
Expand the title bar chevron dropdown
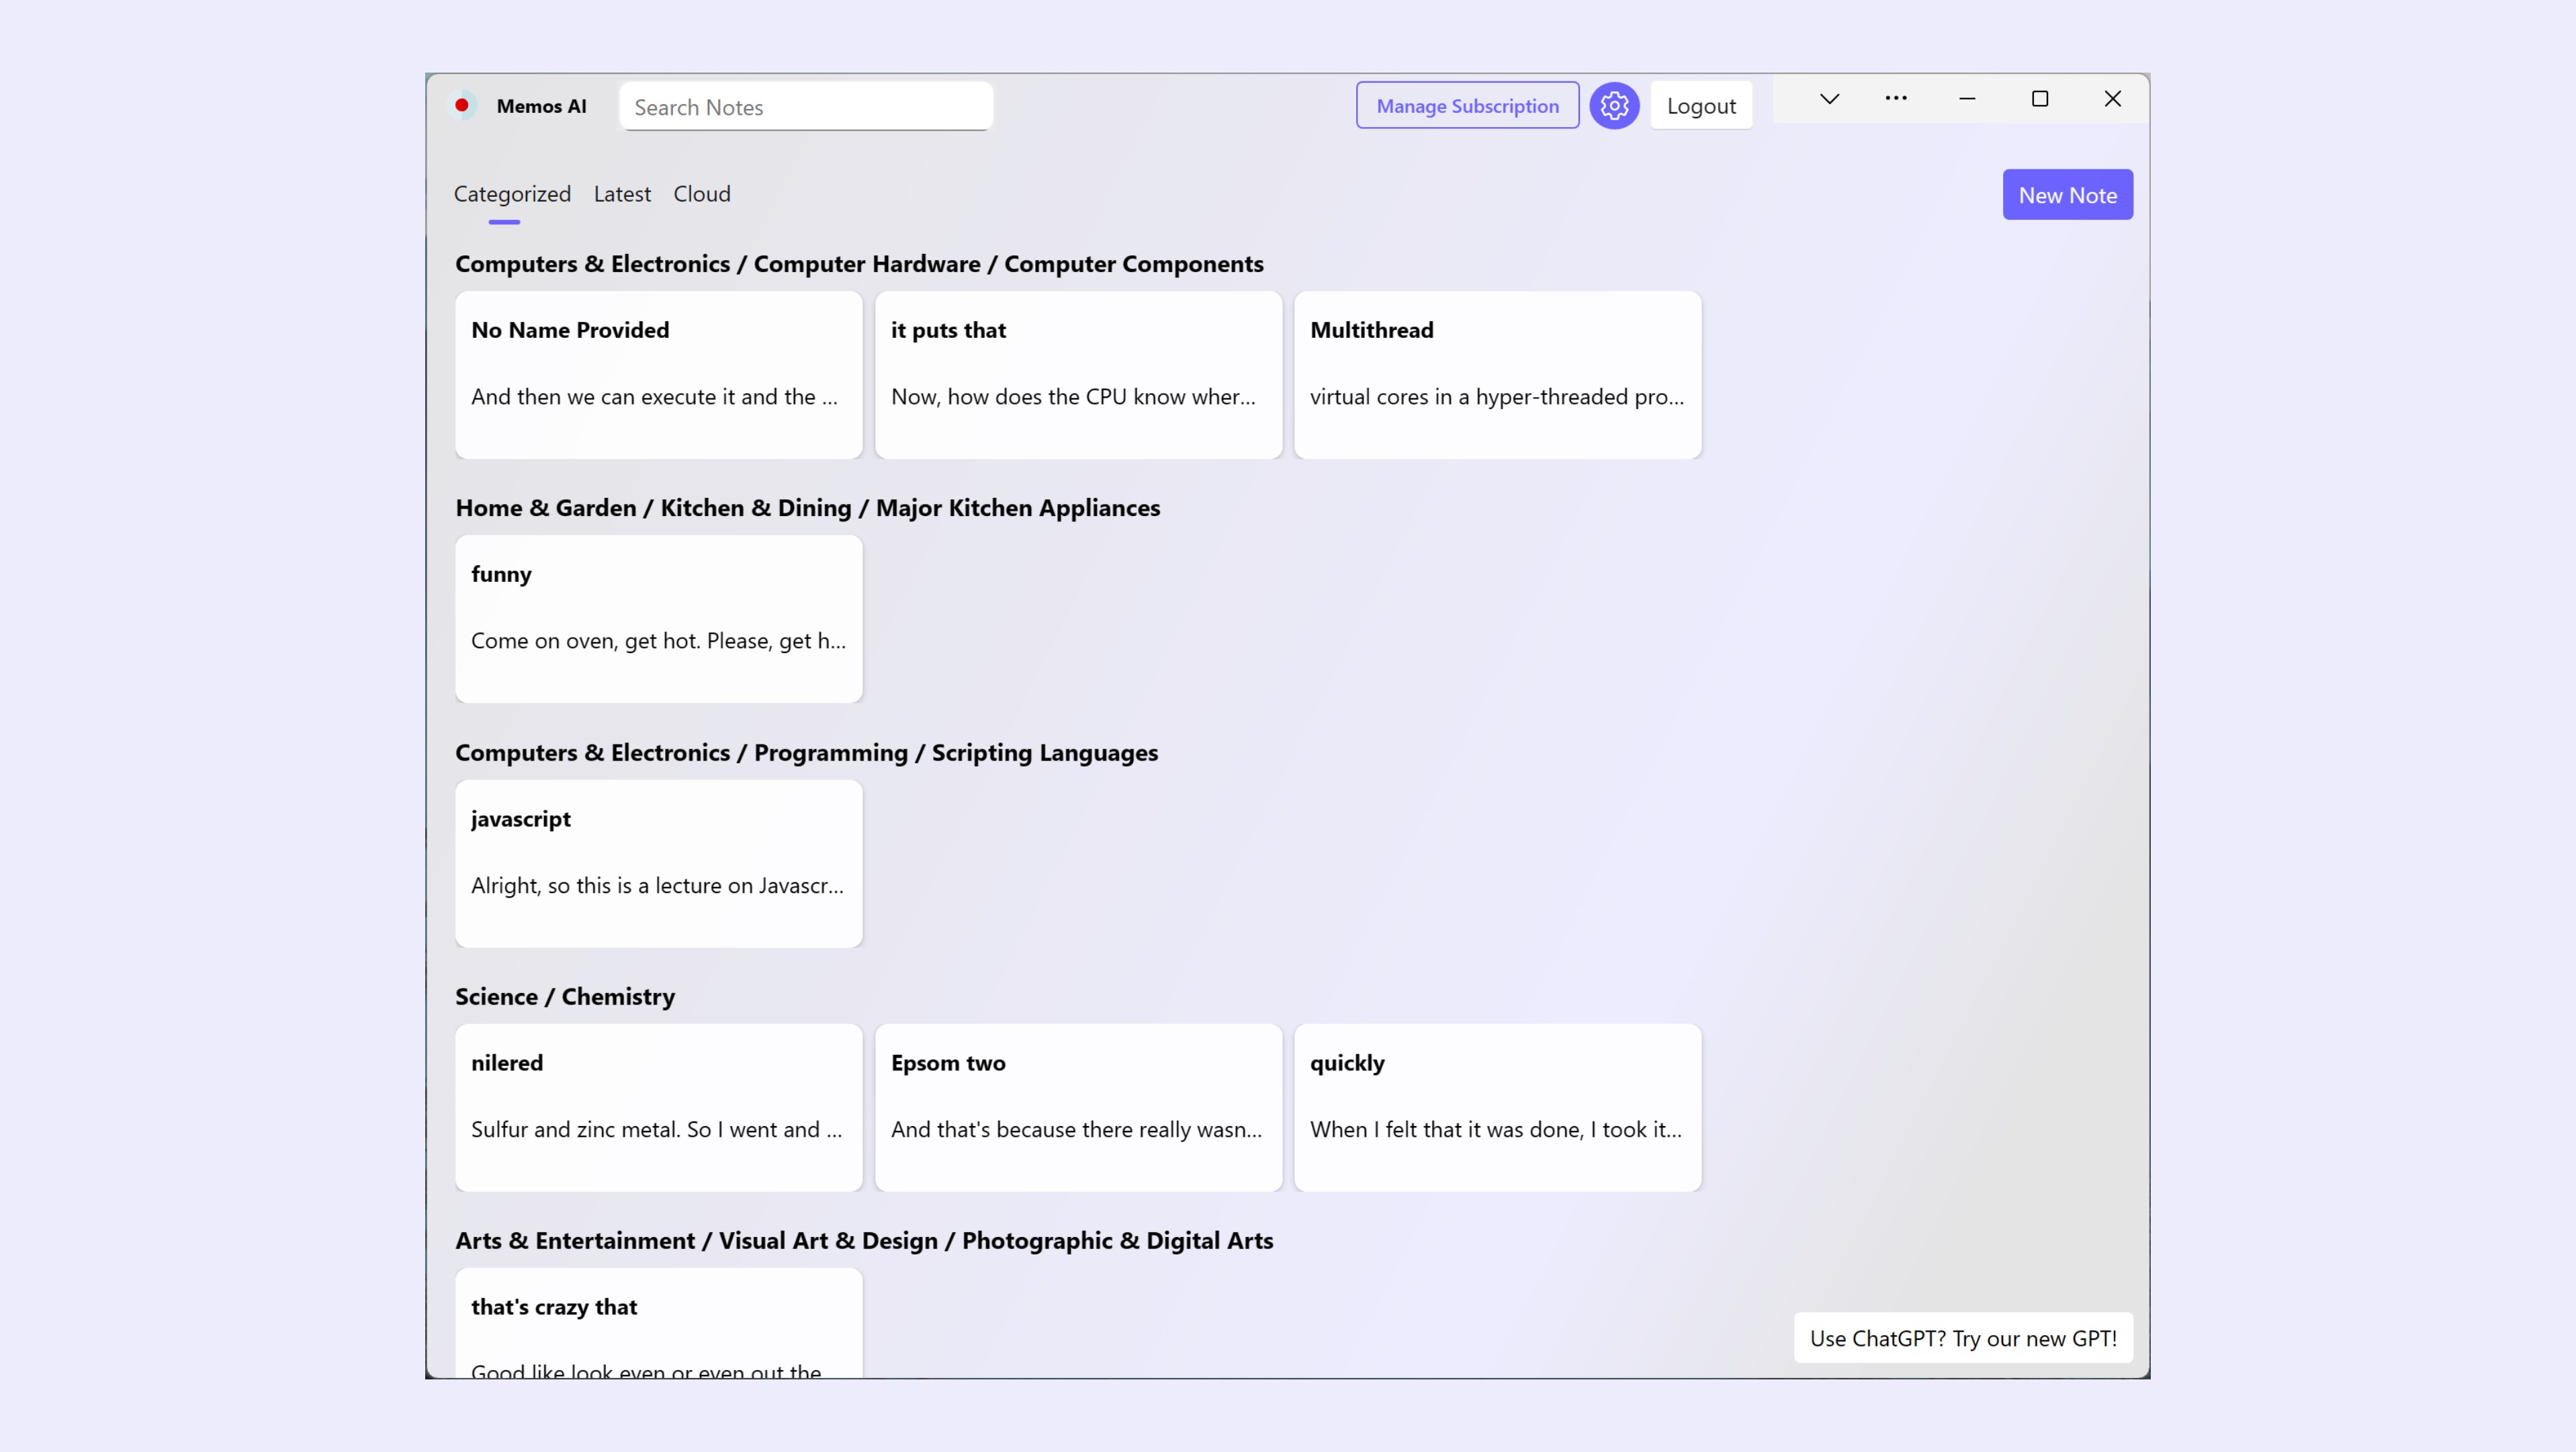(1829, 98)
